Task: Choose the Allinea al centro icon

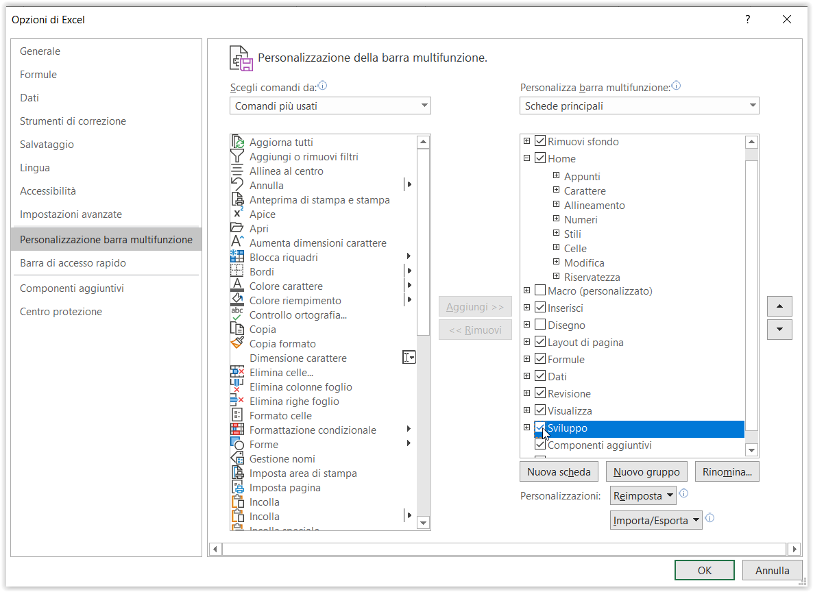Action: tap(237, 171)
